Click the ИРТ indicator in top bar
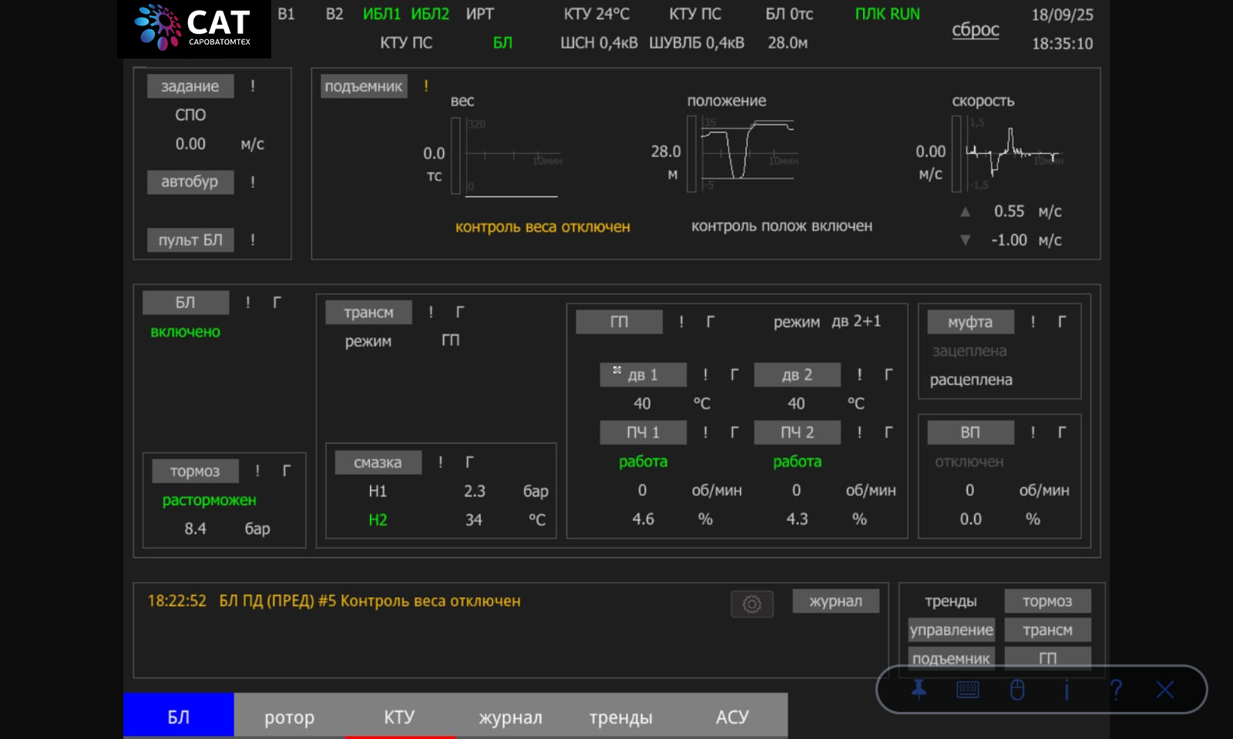The height and width of the screenshot is (739, 1233). (x=479, y=14)
